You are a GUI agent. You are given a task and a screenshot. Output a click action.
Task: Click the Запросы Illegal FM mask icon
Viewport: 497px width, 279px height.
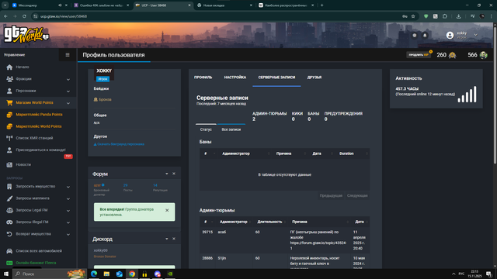tap(9, 222)
